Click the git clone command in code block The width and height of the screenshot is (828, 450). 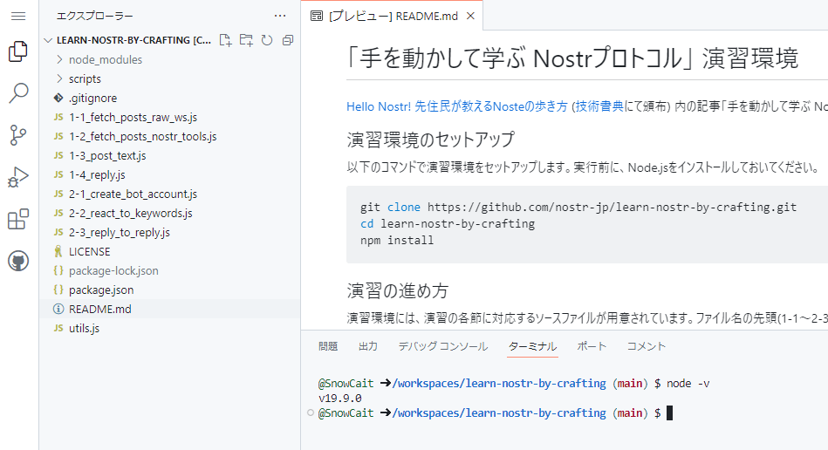[x=578, y=207]
